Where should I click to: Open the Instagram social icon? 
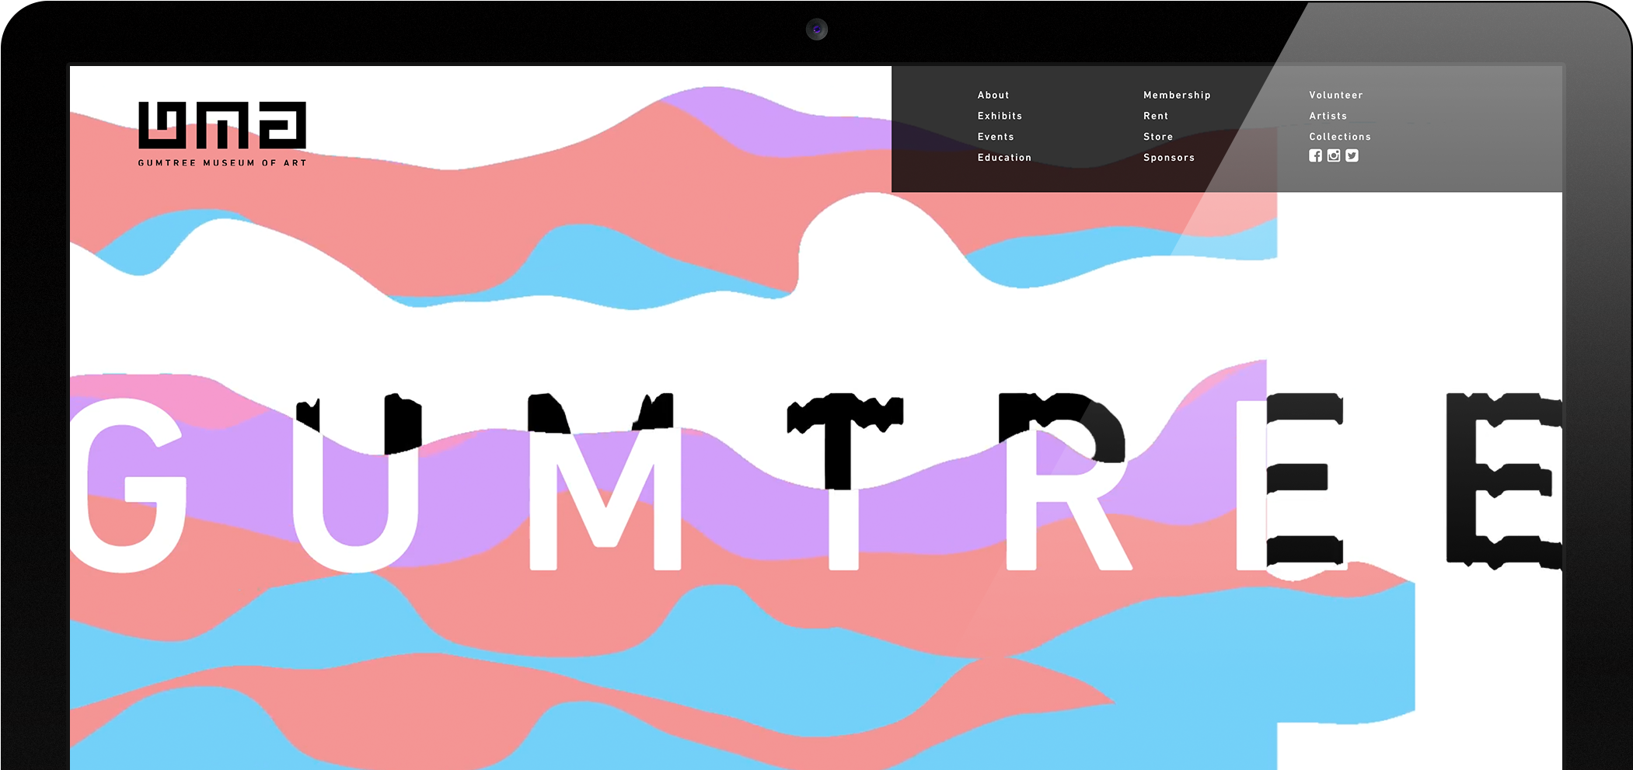(1334, 155)
